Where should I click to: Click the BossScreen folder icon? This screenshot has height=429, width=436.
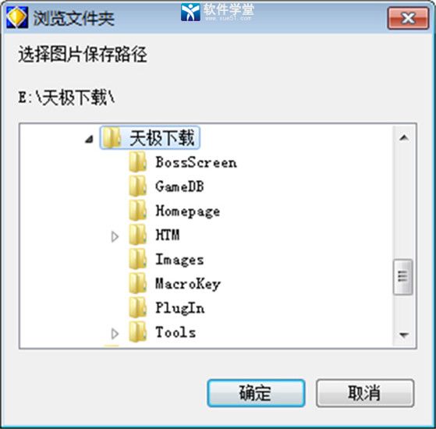[x=137, y=162]
